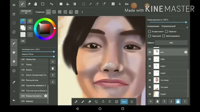The height and width of the screenshot is (112, 200).
Task: Hide the Слой1 layer via eye icon
Action: tap(150, 94)
